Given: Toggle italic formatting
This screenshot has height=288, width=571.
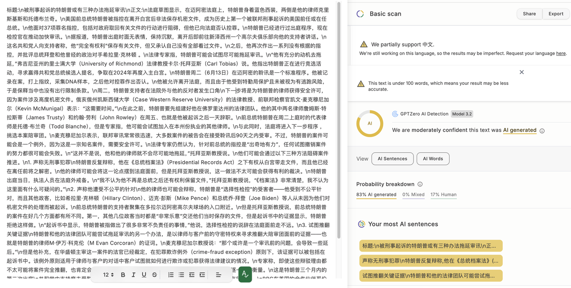Looking at the screenshot, I should (133, 275).
